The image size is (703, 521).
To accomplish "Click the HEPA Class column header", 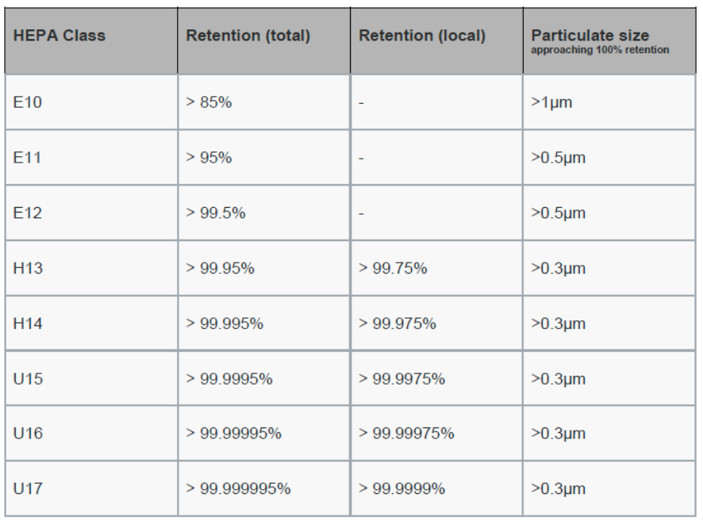I will pos(60,36).
